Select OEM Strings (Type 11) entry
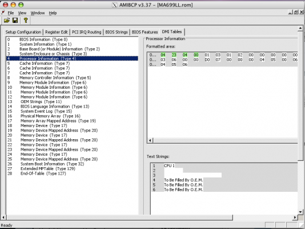The image size is (305, 229). 72,102
